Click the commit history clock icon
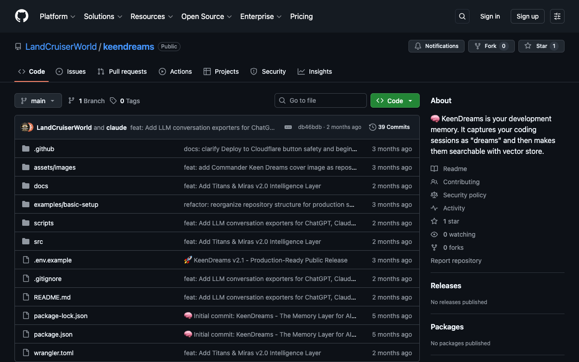Viewport: 579px width, 362px height. [372, 127]
